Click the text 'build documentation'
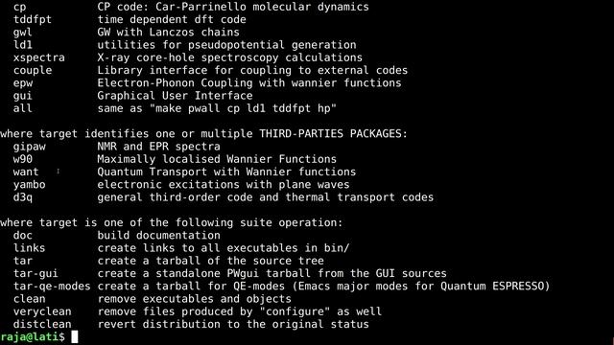614x345 pixels. point(158,236)
